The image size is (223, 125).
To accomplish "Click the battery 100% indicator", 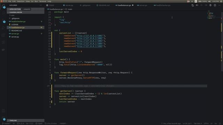I will pos(202,1).
